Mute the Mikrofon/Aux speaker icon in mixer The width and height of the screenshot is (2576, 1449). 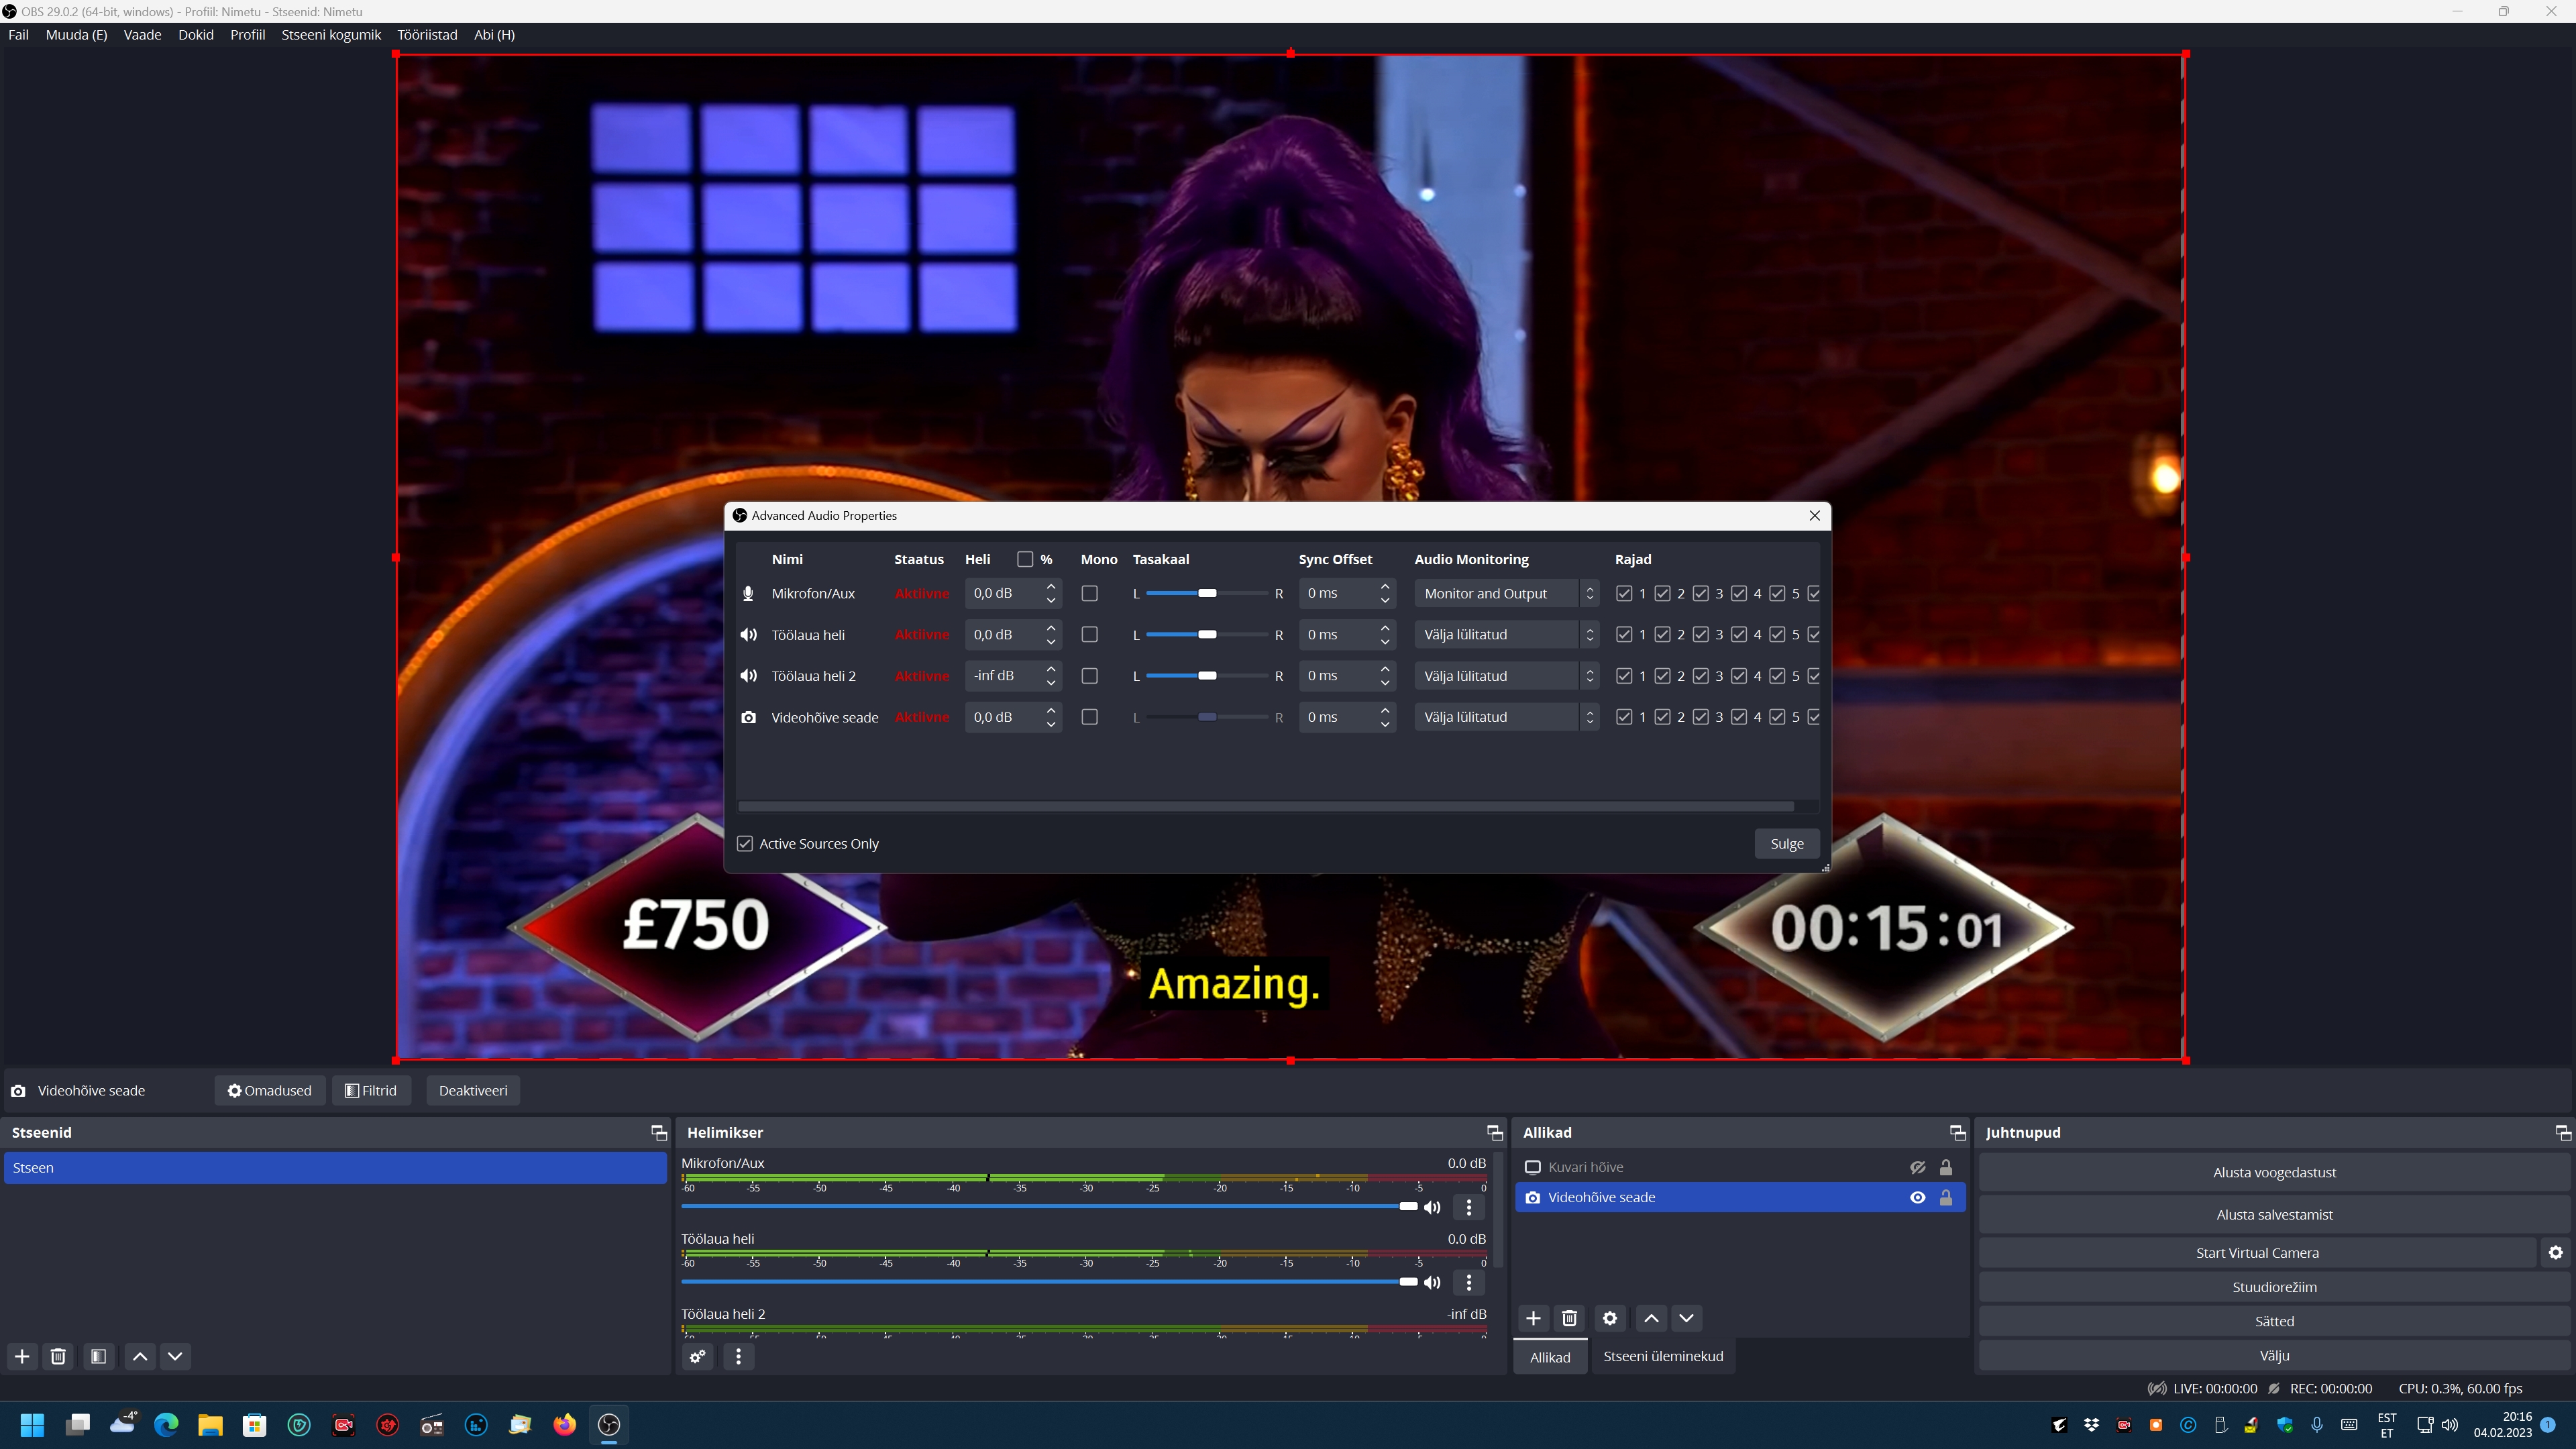point(1432,1207)
